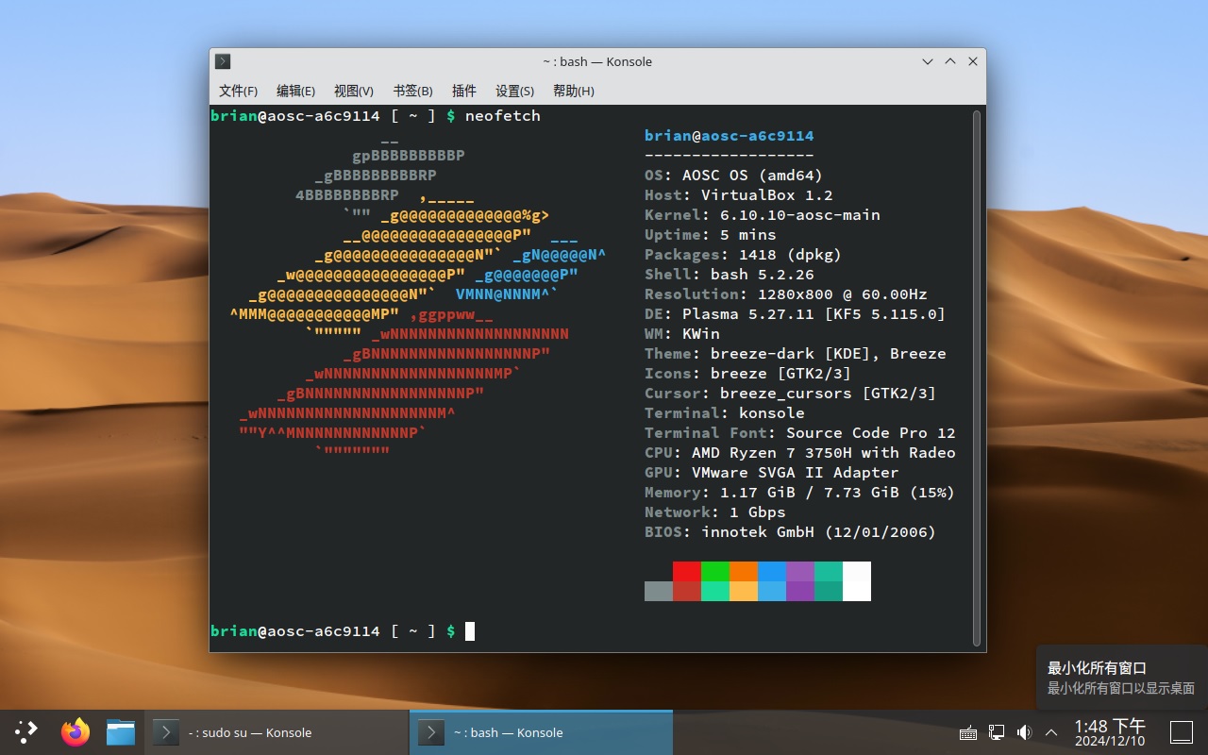Open the 设置(S) menu

514,91
